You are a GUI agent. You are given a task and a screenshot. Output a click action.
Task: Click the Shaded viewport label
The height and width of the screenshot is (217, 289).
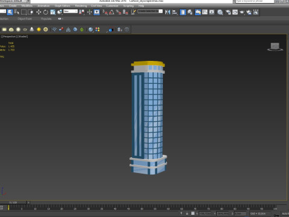(22, 37)
